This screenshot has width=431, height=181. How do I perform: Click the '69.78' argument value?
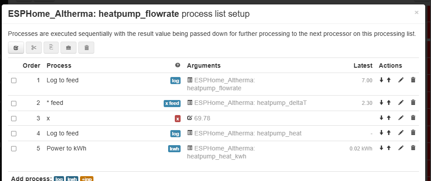tap(202, 118)
